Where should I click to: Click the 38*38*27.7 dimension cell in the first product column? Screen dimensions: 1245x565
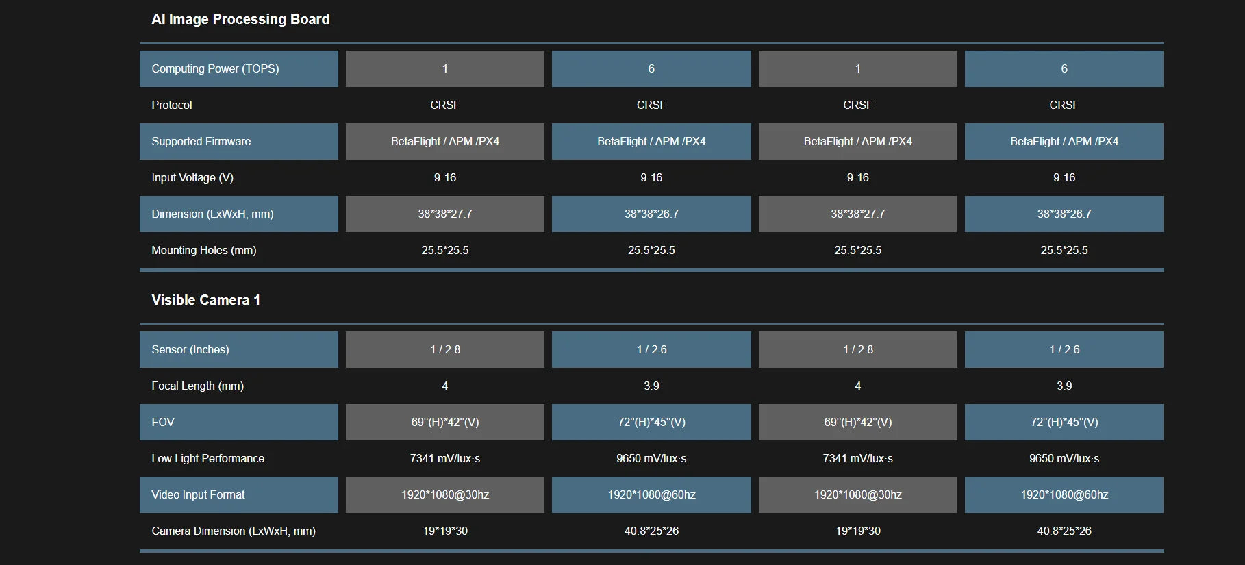tap(445, 214)
